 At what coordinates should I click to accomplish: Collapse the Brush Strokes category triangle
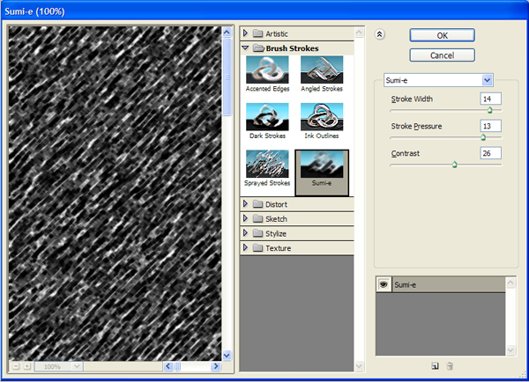pyautogui.click(x=246, y=48)
